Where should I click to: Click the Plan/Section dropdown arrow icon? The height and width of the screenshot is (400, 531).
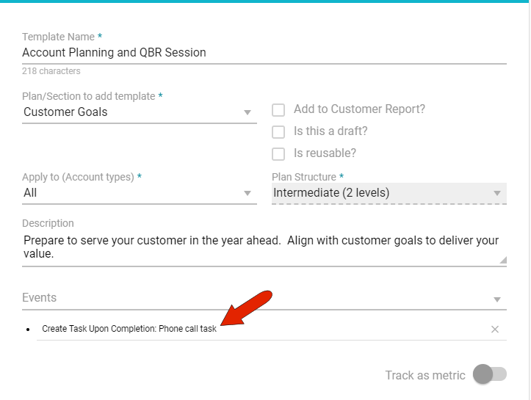click(248, 113)
